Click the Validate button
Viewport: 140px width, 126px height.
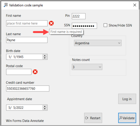coord(127,118)
